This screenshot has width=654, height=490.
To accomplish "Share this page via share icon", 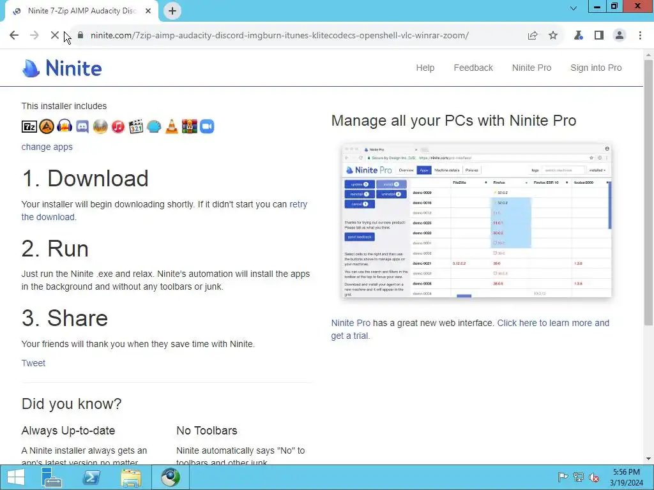I will pos(533,36).
